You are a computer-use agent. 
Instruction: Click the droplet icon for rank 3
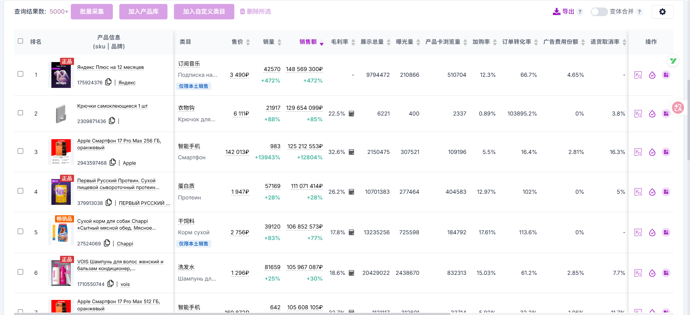652,152
